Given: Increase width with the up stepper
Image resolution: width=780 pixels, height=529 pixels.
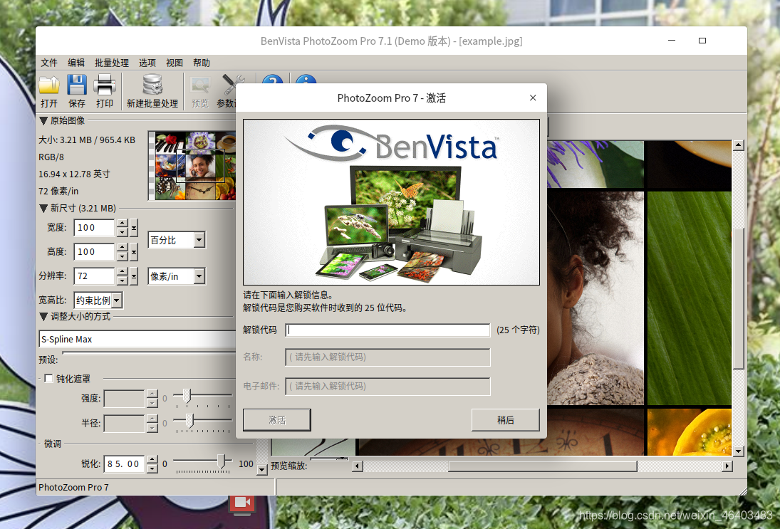Looking at the screenshot, I should point(123,224).
